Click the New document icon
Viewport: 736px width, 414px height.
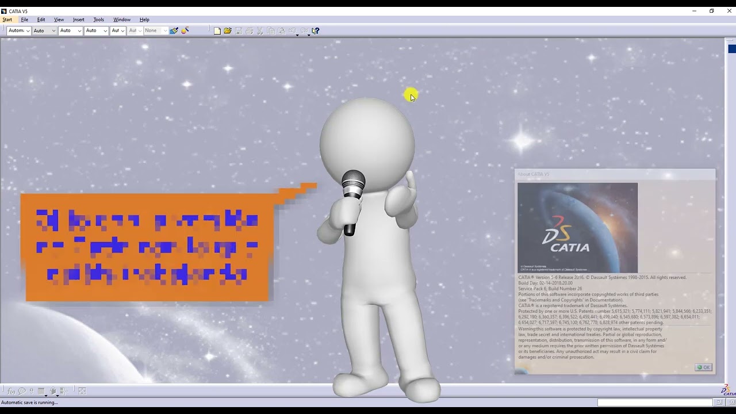[217, 31]
